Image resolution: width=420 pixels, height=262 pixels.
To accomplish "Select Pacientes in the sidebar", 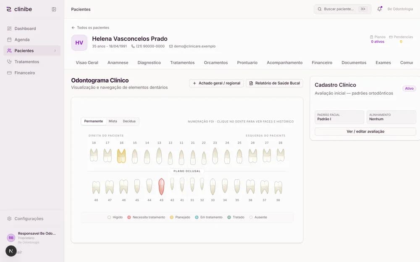I will (32, 51).
